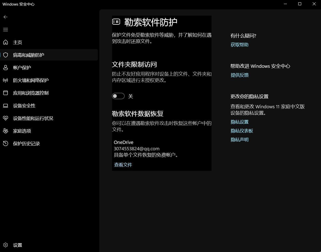Image resolution: width=321 pixels, height=252 pixels.
Task: Click the OneDrive account entry
Action: (x=136, y=149)
